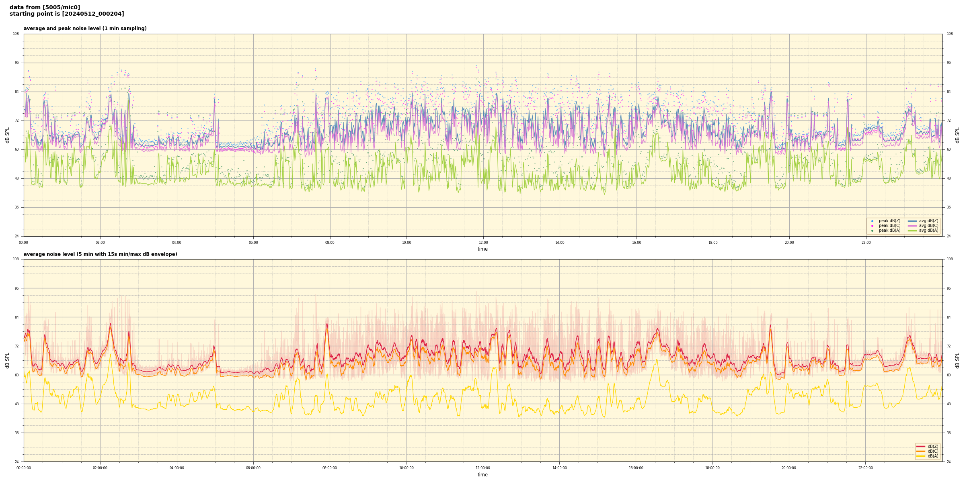Click the blue peak dB(Z) legend dot
This screenshot has width=965, height=482.
(872, 221)
